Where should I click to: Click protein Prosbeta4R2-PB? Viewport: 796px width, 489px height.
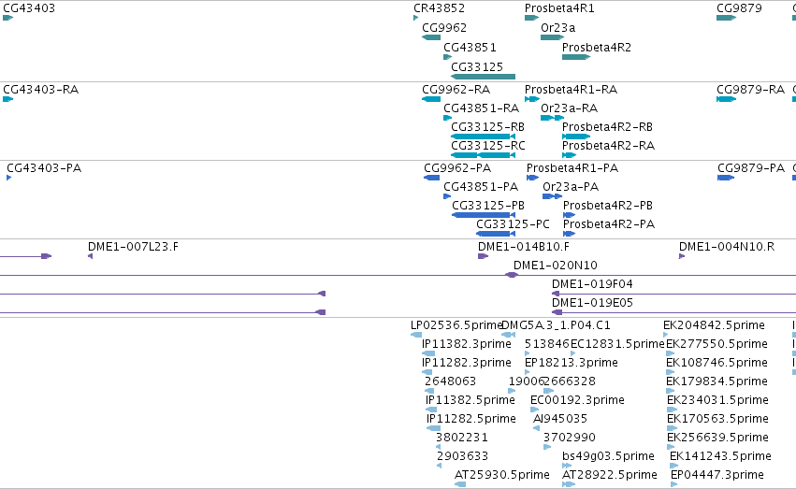[608, 206]
